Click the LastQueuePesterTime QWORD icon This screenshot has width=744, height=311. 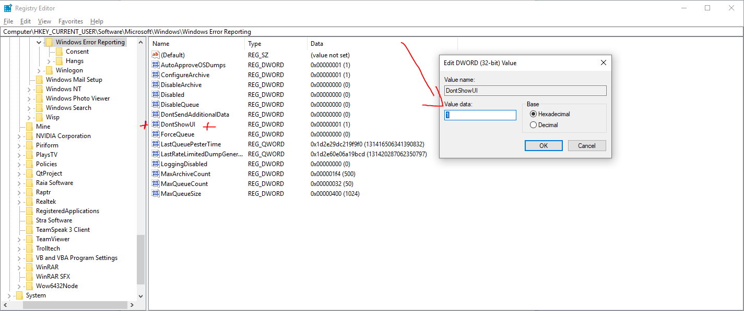[x=155, y=144]
